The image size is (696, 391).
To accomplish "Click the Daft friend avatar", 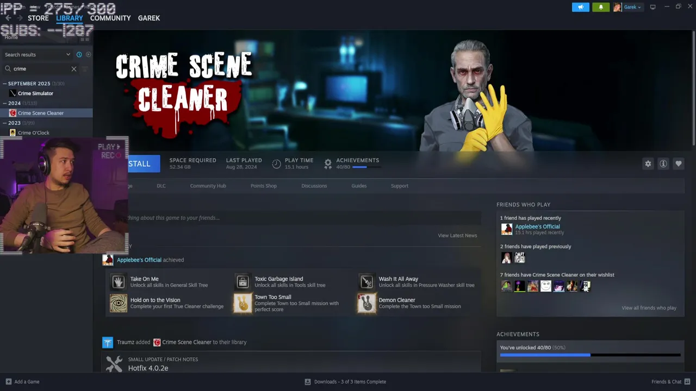I will tap(520, 257).
